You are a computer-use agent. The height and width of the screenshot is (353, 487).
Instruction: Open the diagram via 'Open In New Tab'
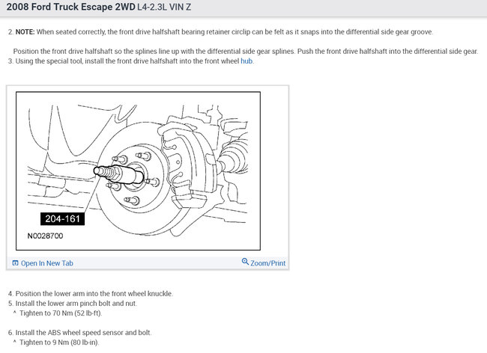coord(47,263)
